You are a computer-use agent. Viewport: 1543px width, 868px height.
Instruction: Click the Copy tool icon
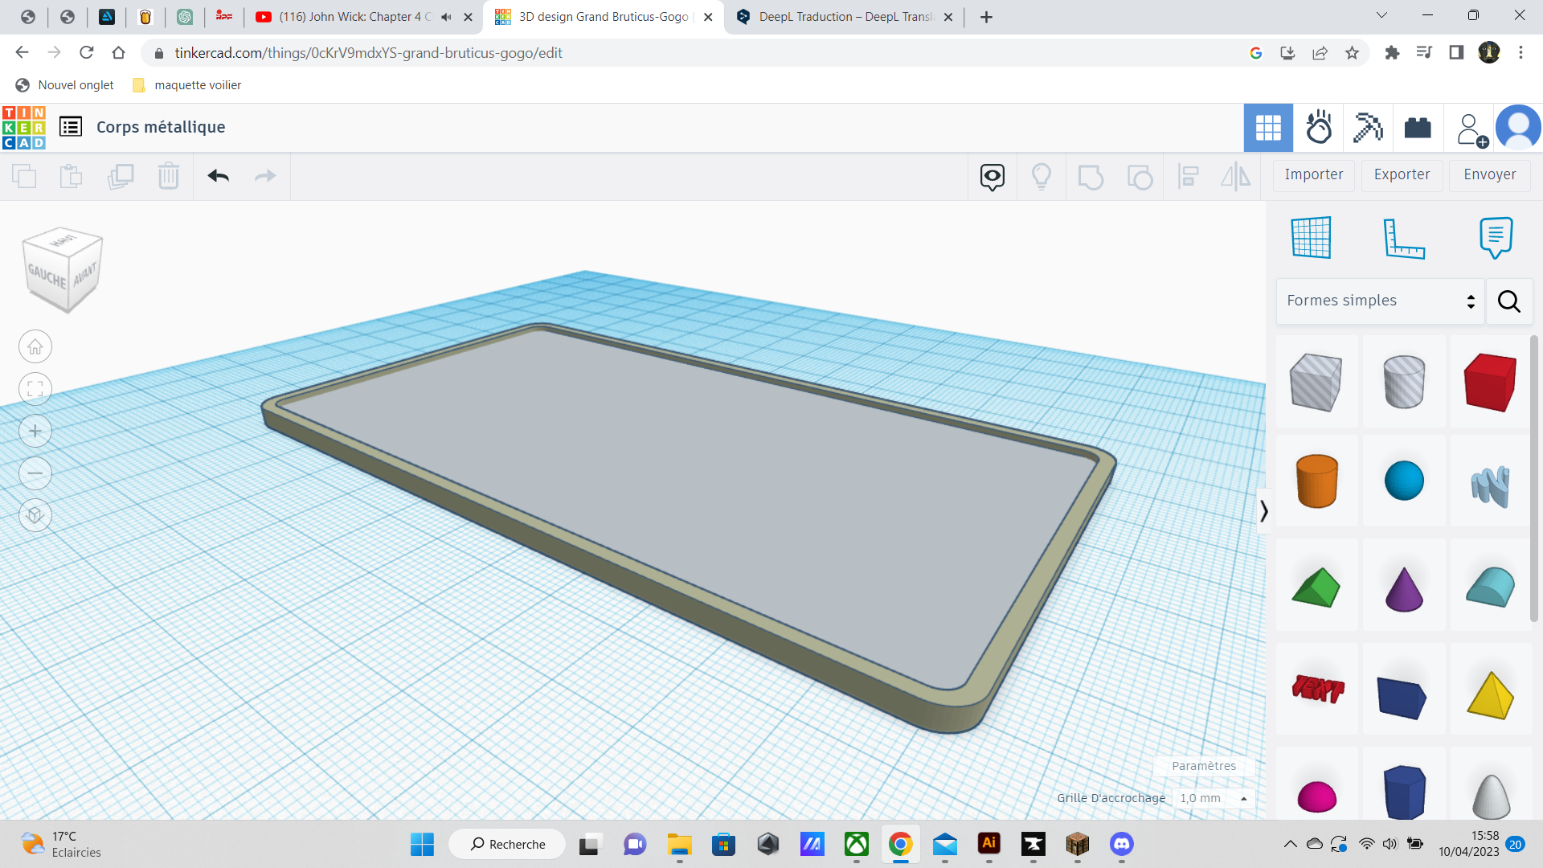[x=24, y=176]
